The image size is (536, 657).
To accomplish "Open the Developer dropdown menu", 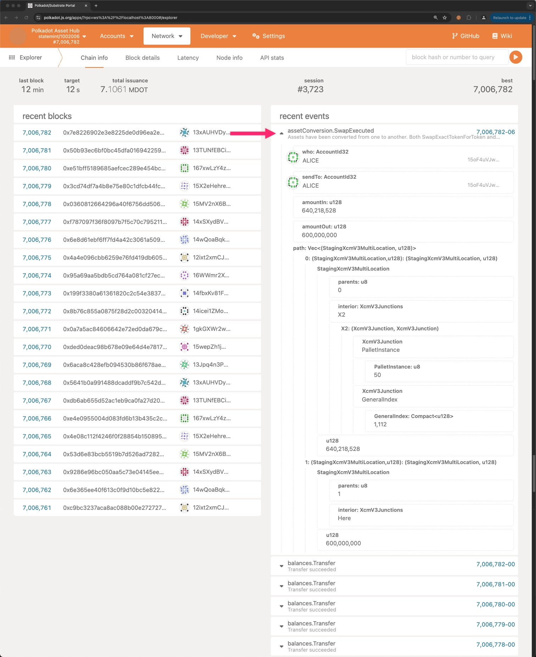I will (x=218, y=36).
